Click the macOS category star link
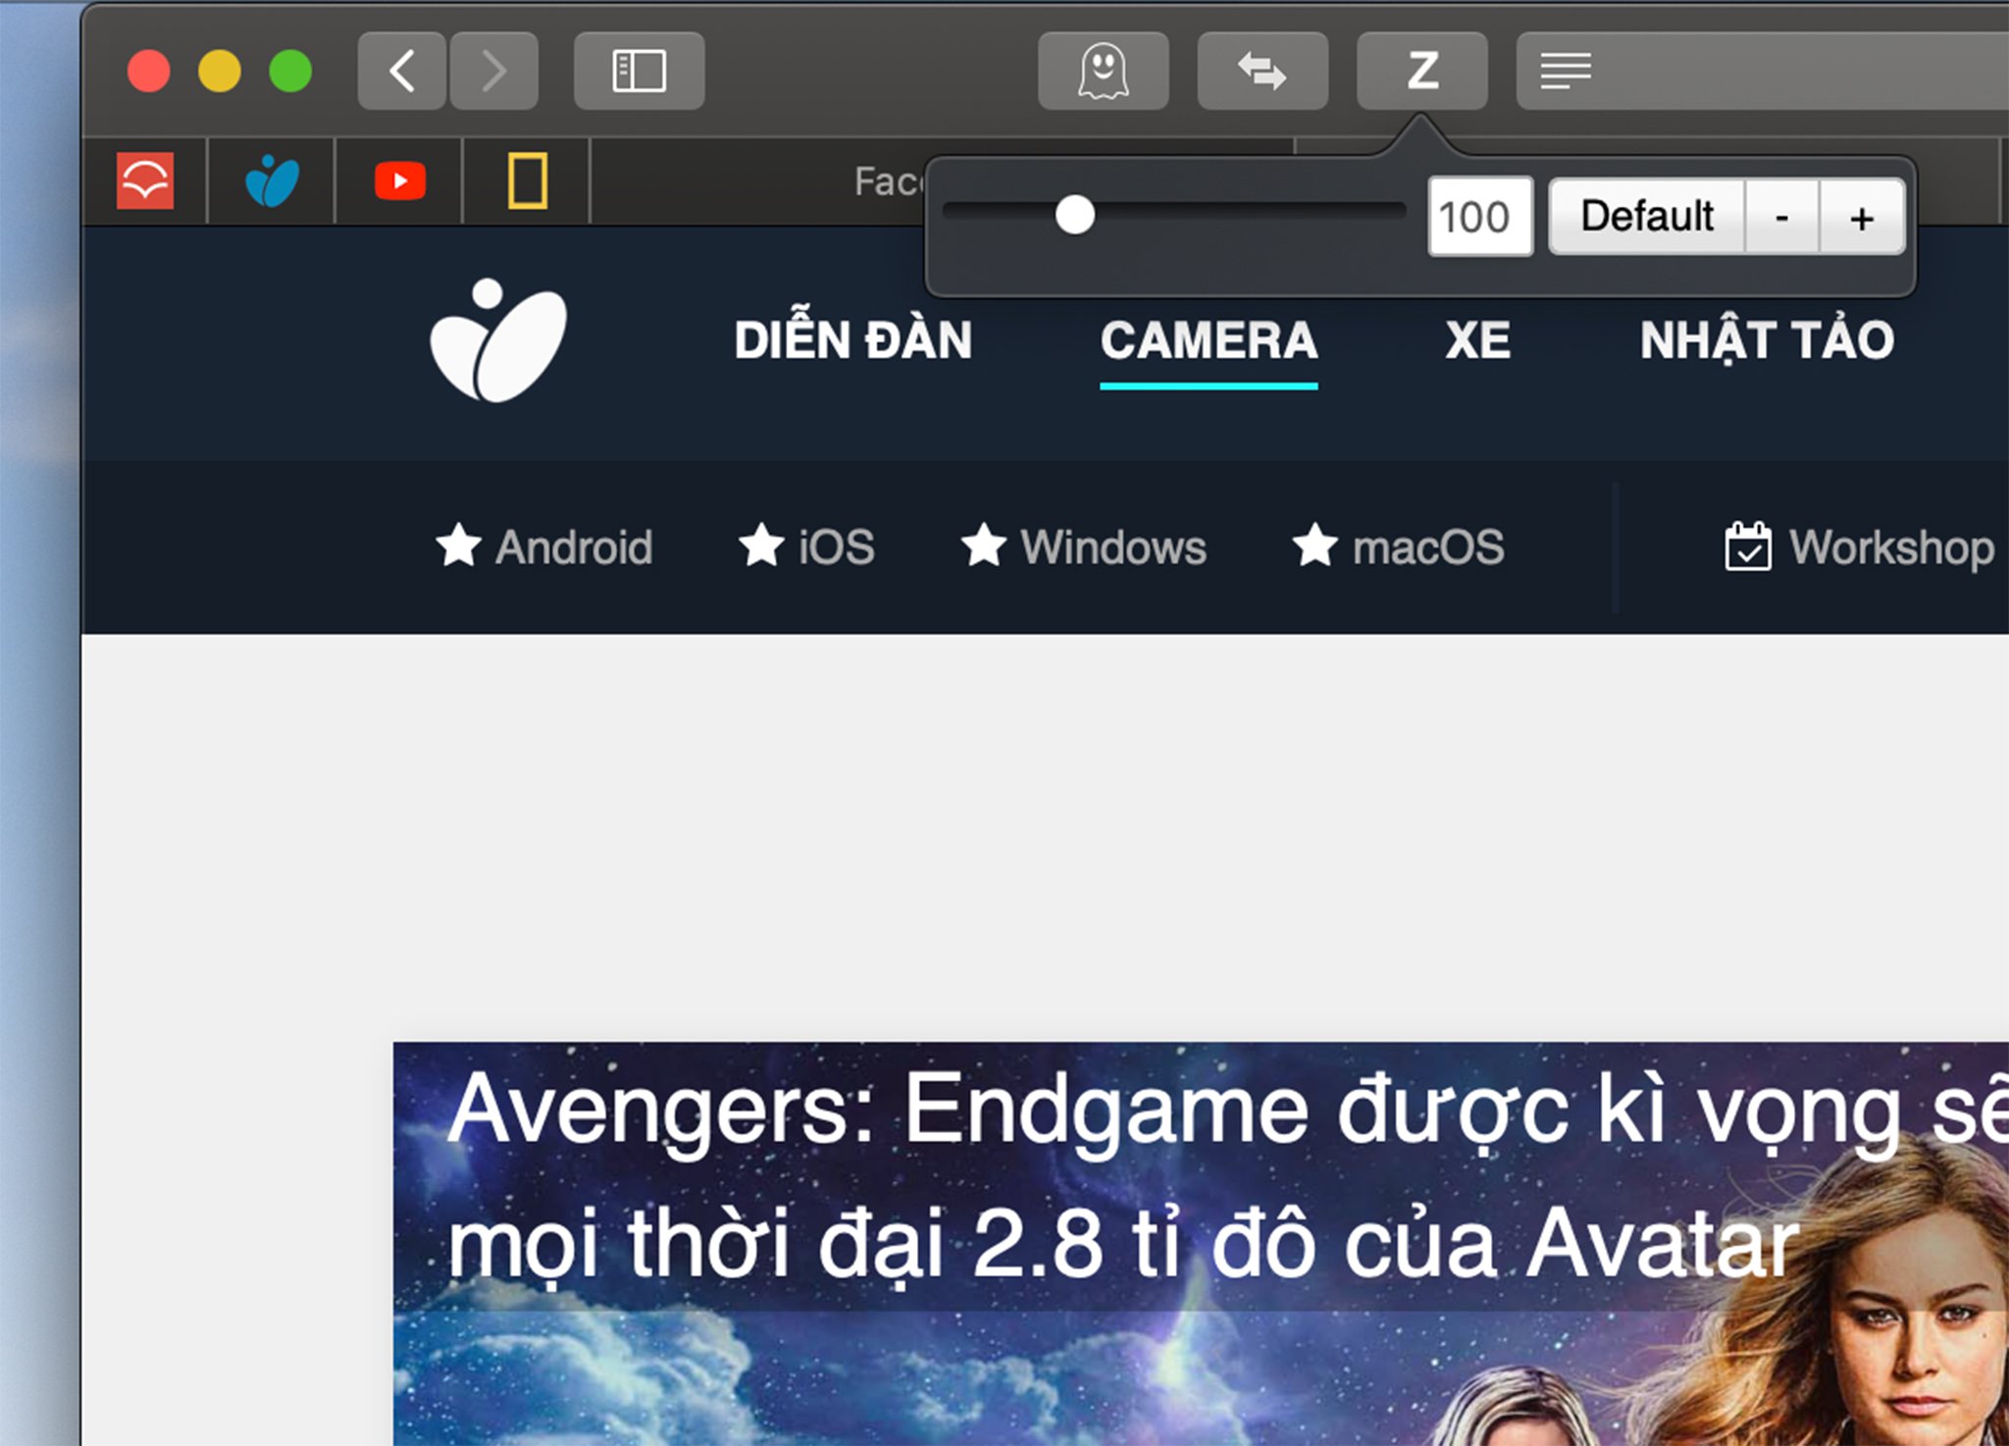The width and height of the screenshot is (2009, 1446). [x=1401, y=547]
